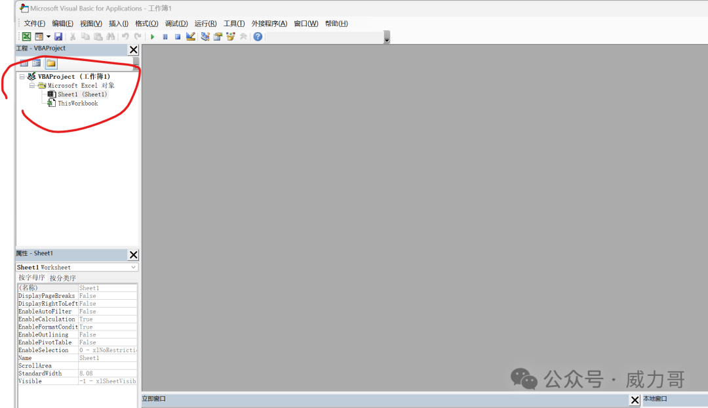Click the ScrollArea property value field
This screenshot has width=708, height=408.
click(x=108, y=366)
